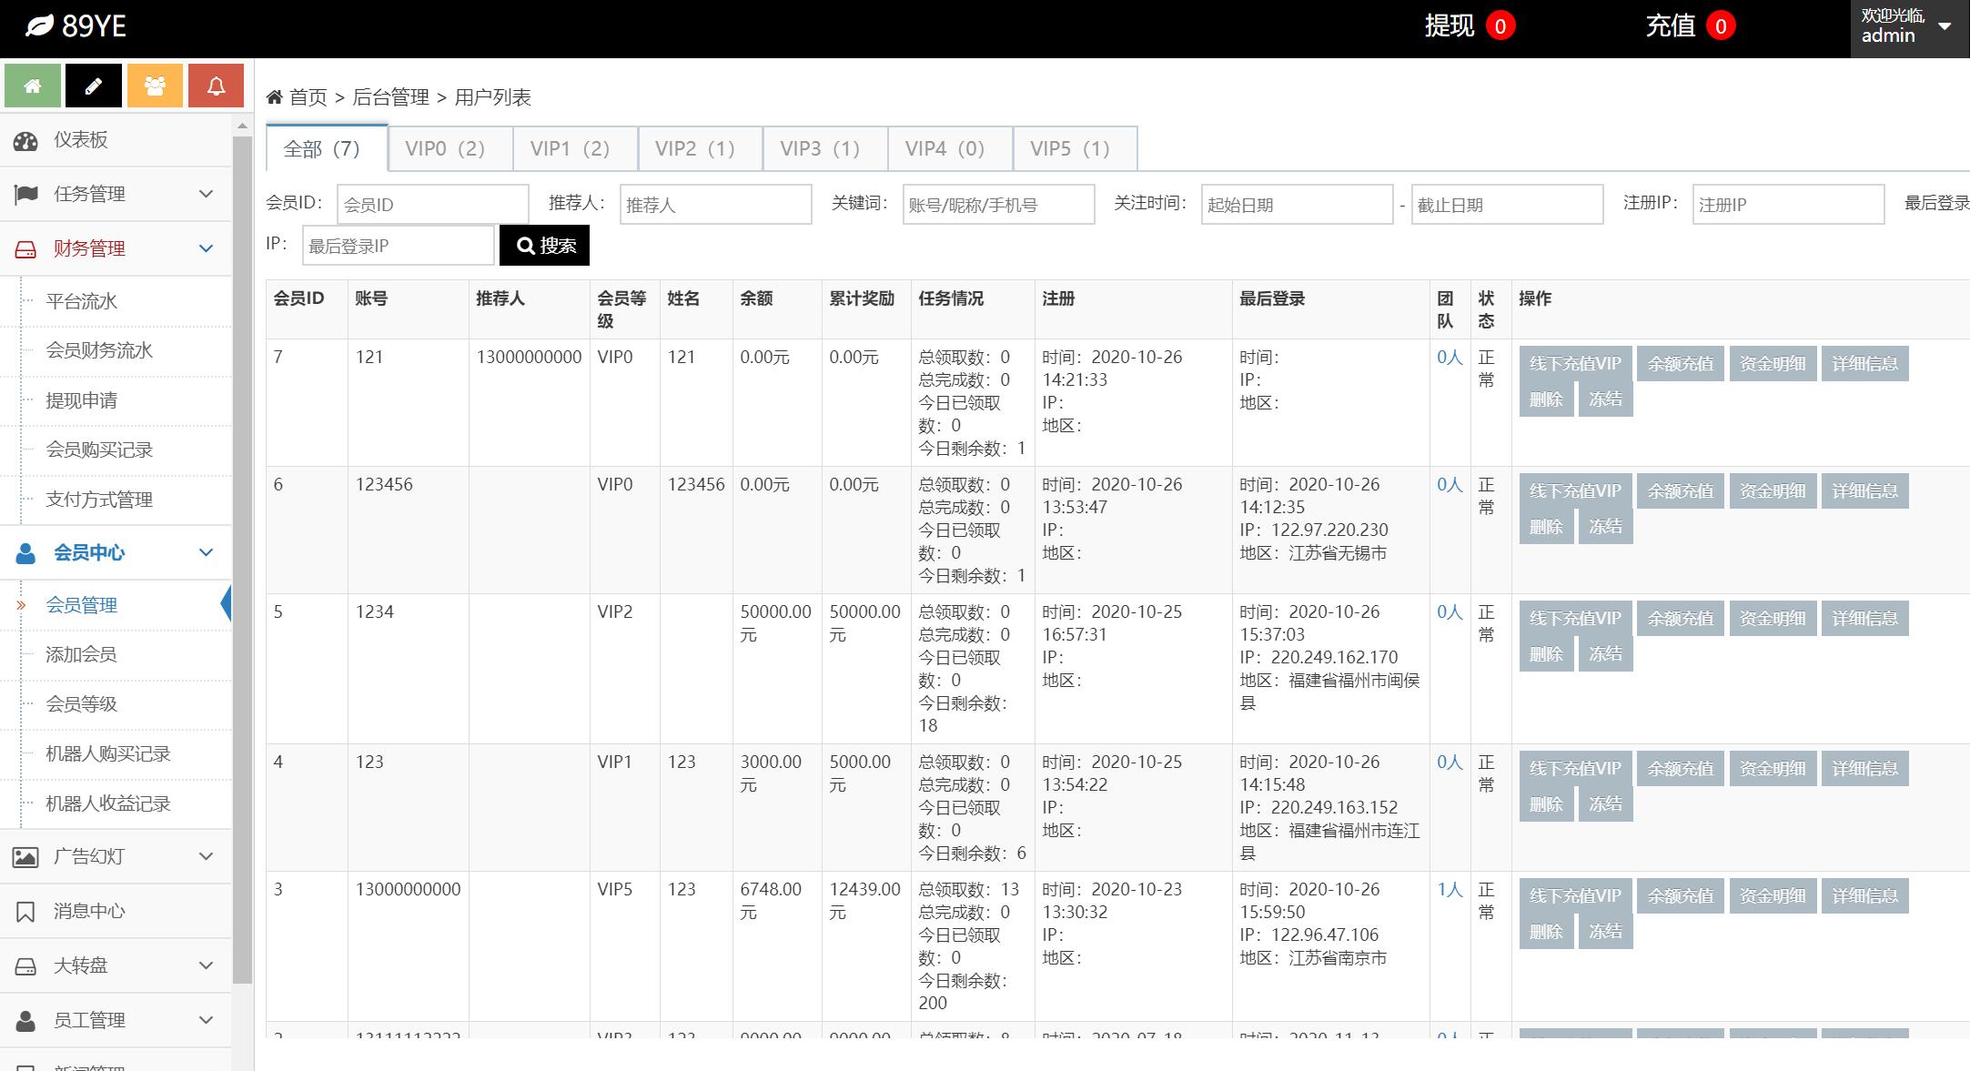Open 提现申请 in the sidebar
This screenshot has width=1970, height=1071.
click(x=82, y=400)
